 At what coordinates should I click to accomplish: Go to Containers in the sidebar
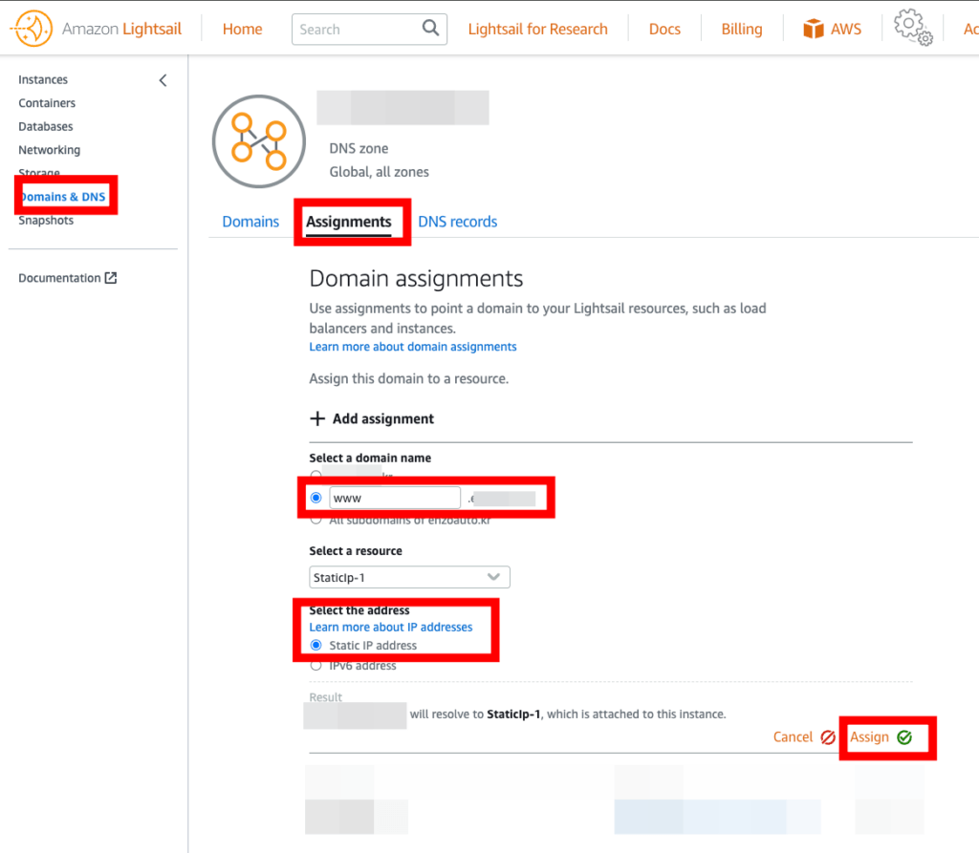(x=47, y=103)
